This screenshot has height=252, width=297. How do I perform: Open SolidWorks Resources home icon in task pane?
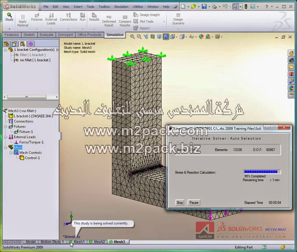(291, 53)
